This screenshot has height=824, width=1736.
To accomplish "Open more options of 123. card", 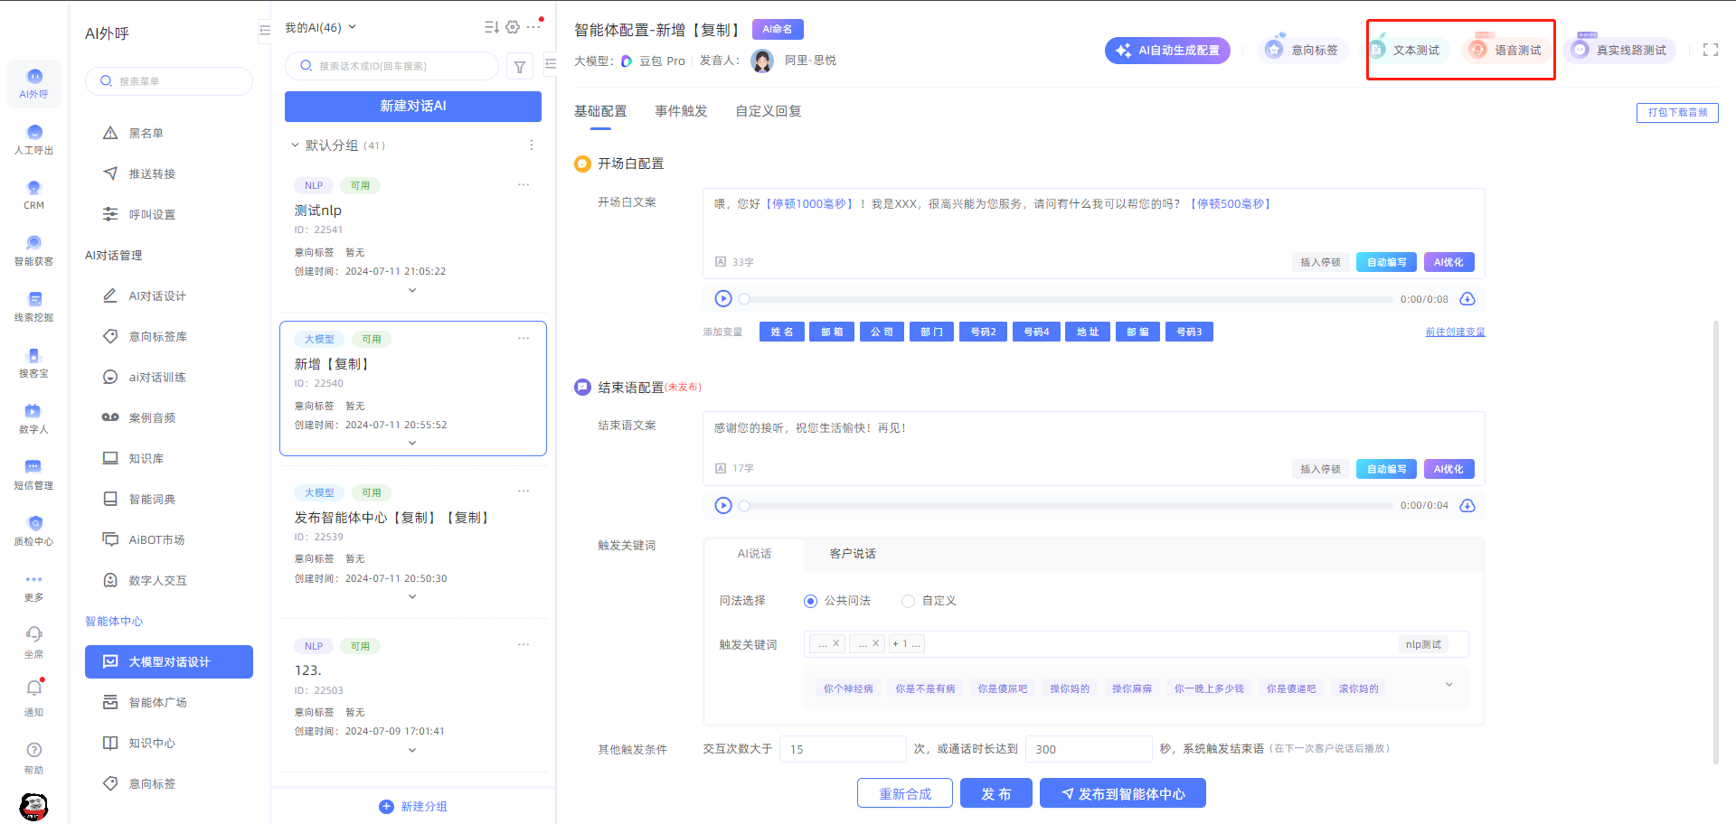I will tap(524, 644).
